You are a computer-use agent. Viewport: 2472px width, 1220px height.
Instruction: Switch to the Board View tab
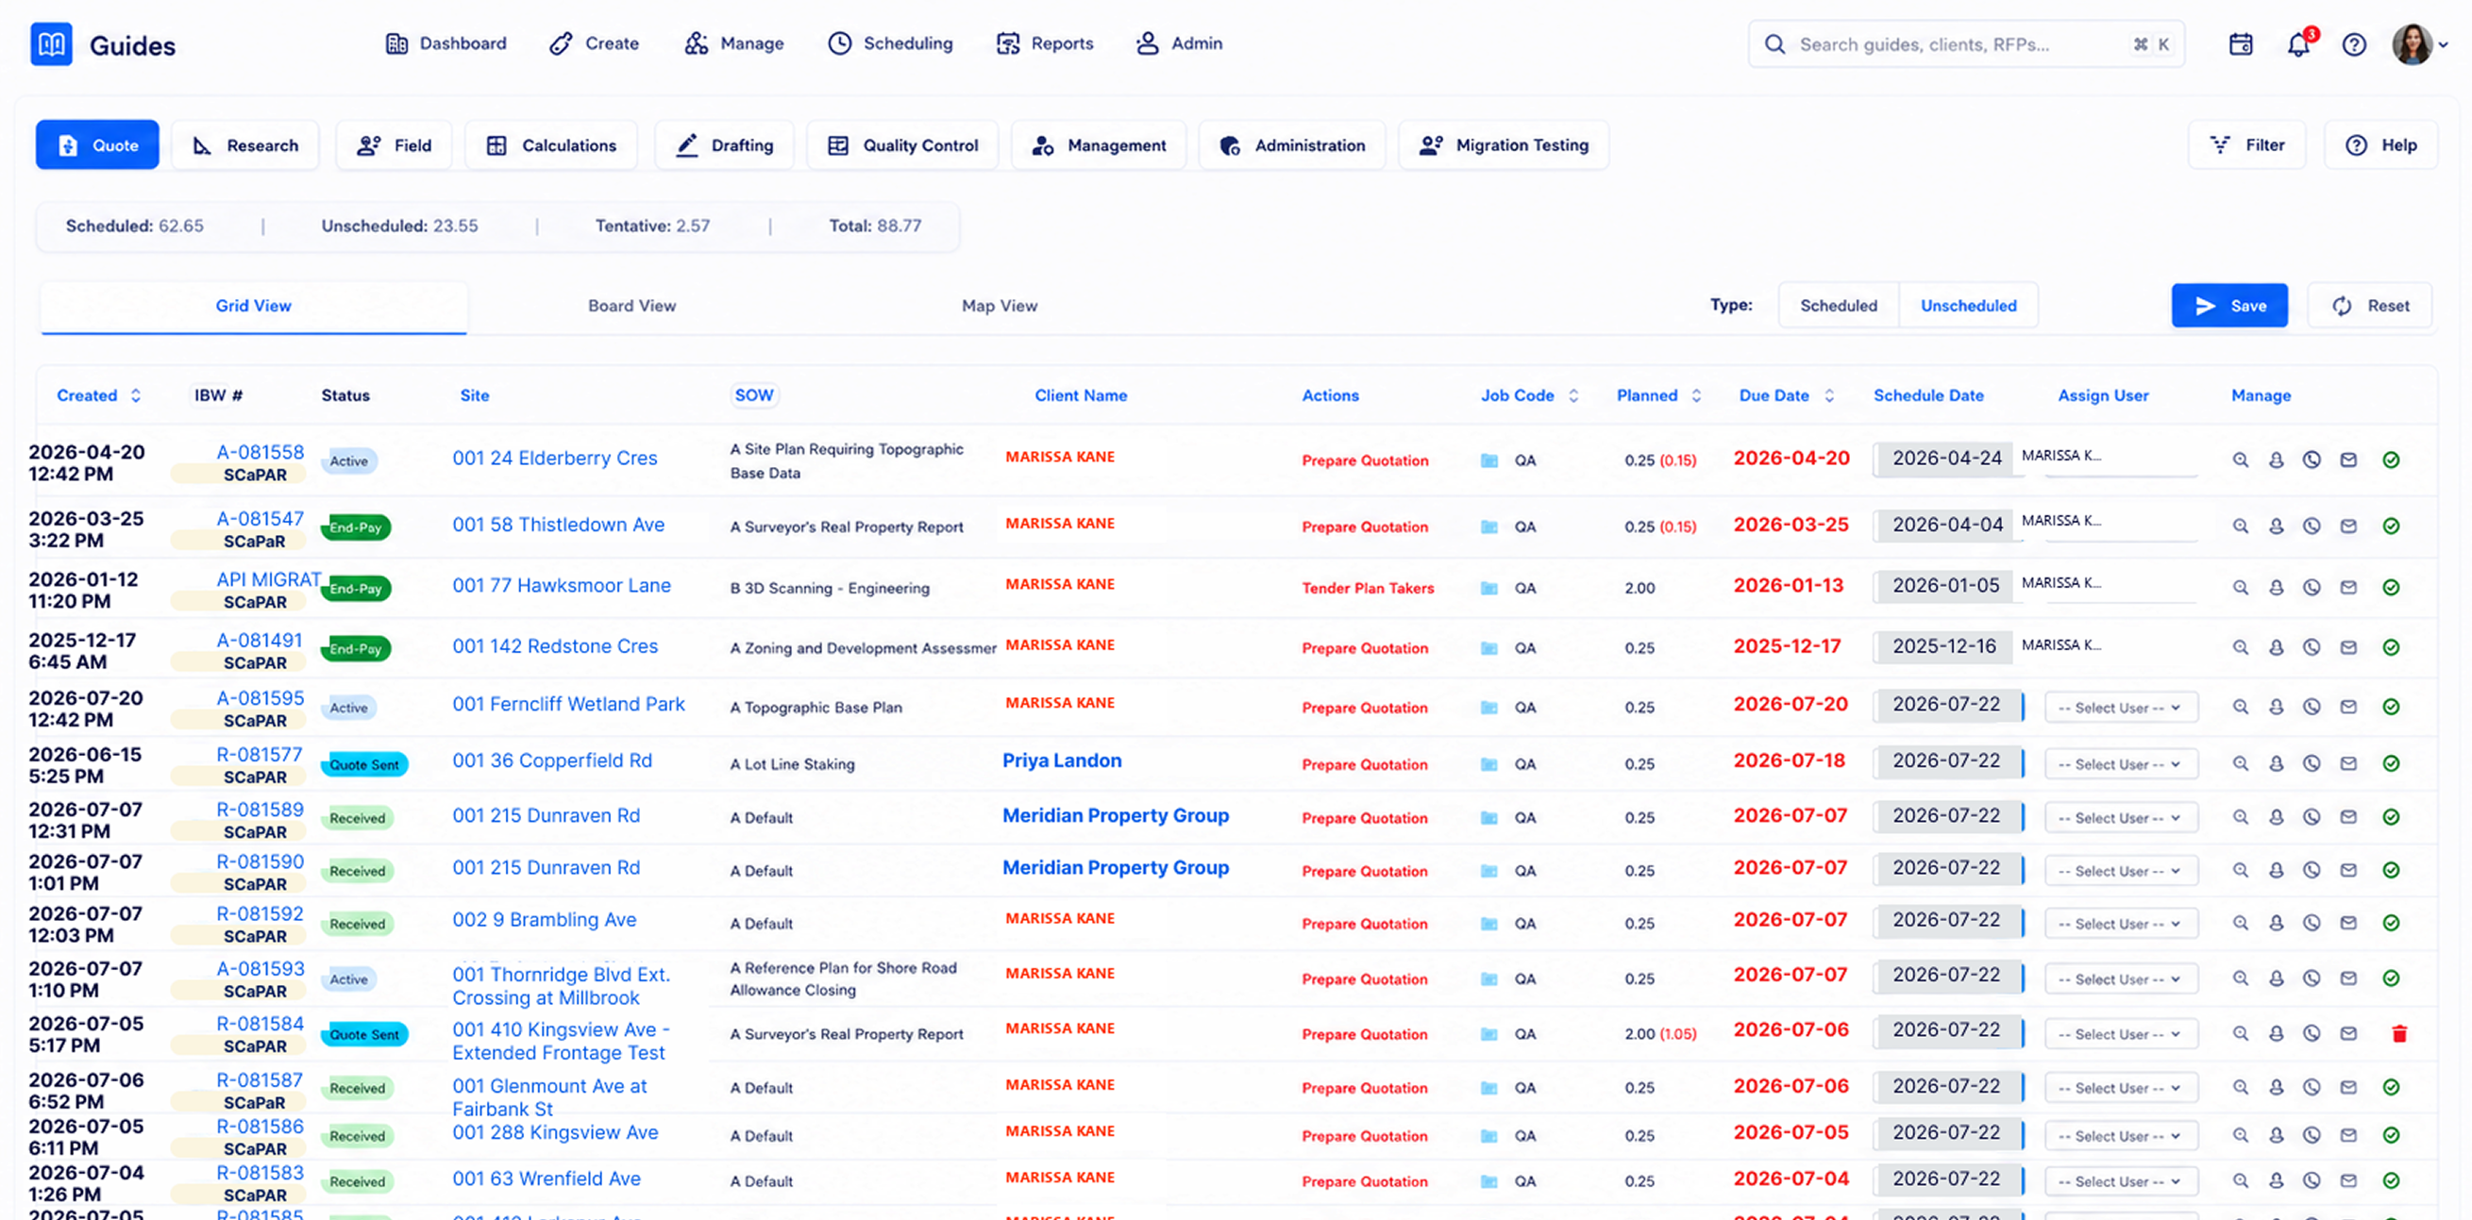tap(631, 305)
